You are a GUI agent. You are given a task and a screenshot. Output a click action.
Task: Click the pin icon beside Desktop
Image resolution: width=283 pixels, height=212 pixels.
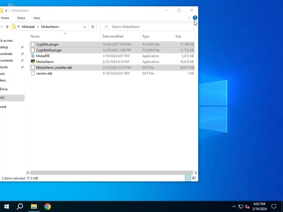(x=22, y=47)
